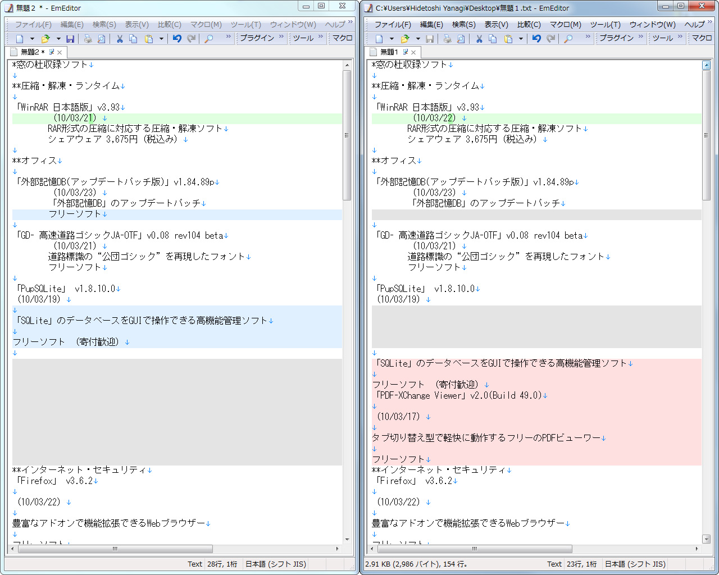Click Print icon in left window toolbar

(88, 39)
